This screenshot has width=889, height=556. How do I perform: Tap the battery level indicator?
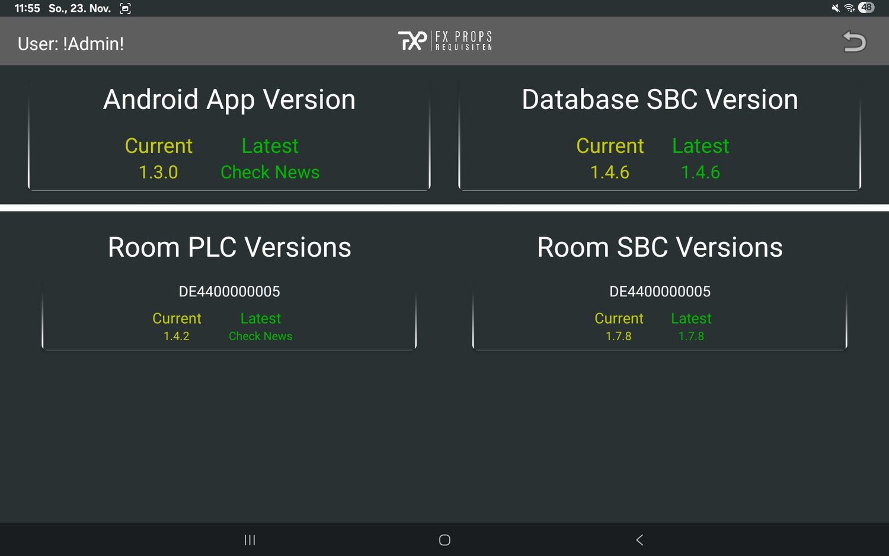click(866, 8)
